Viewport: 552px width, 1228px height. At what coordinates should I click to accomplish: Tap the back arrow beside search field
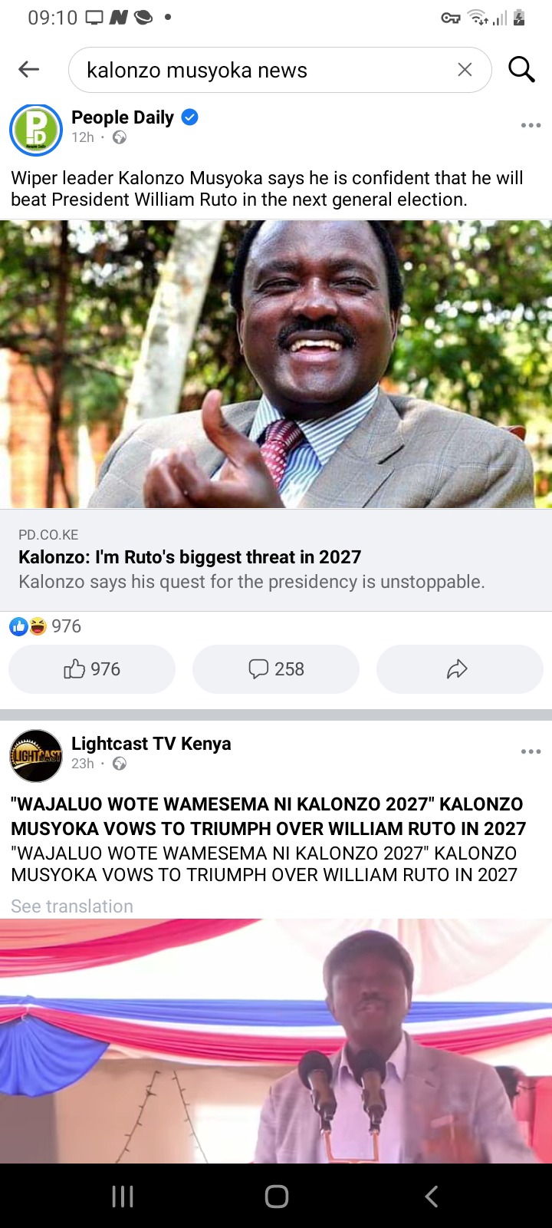pyautogui.click(x=28, y=70)
